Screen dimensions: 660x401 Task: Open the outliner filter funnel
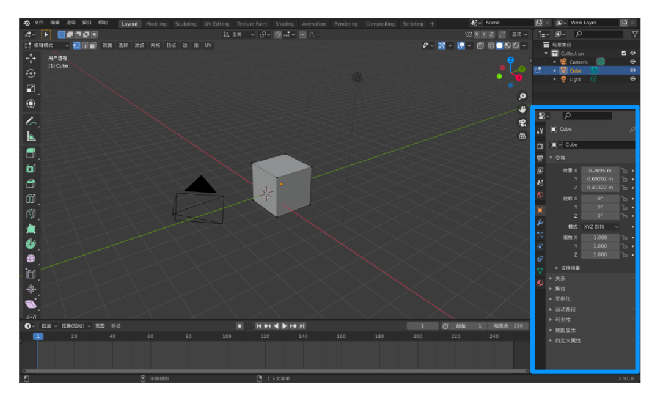pyautogui.click(x=634, y=34)
